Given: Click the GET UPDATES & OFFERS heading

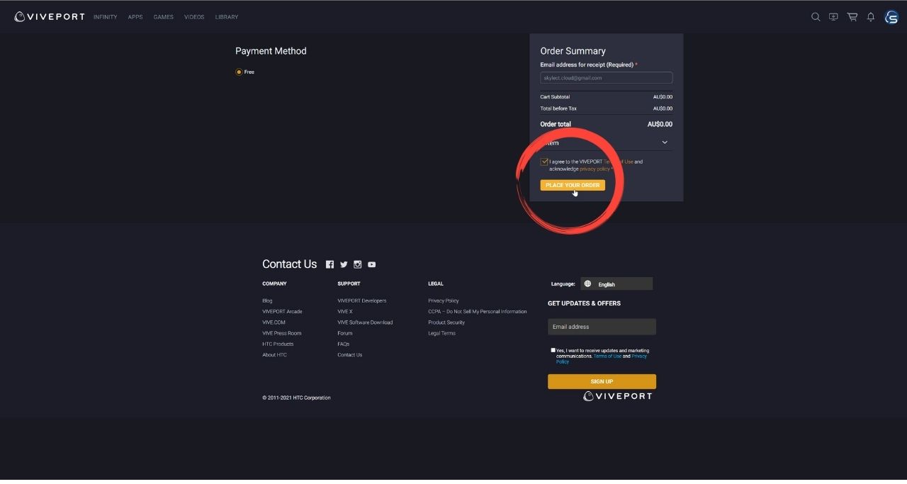Looking at the screenshot, I should (584, 303).
